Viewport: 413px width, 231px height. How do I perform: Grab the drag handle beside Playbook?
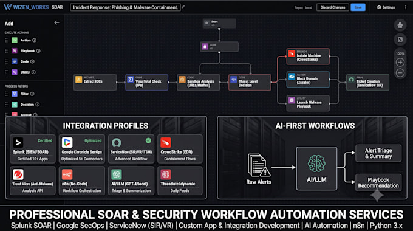6,51
